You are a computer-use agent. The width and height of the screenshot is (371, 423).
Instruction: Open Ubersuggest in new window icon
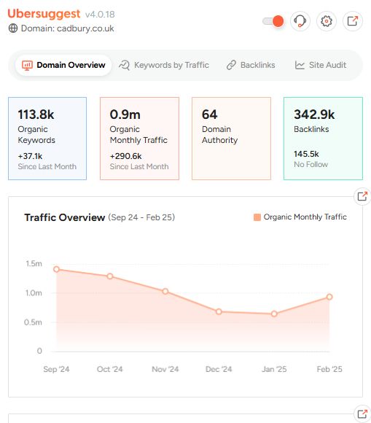pyautogui.click(x=353, y=21)
